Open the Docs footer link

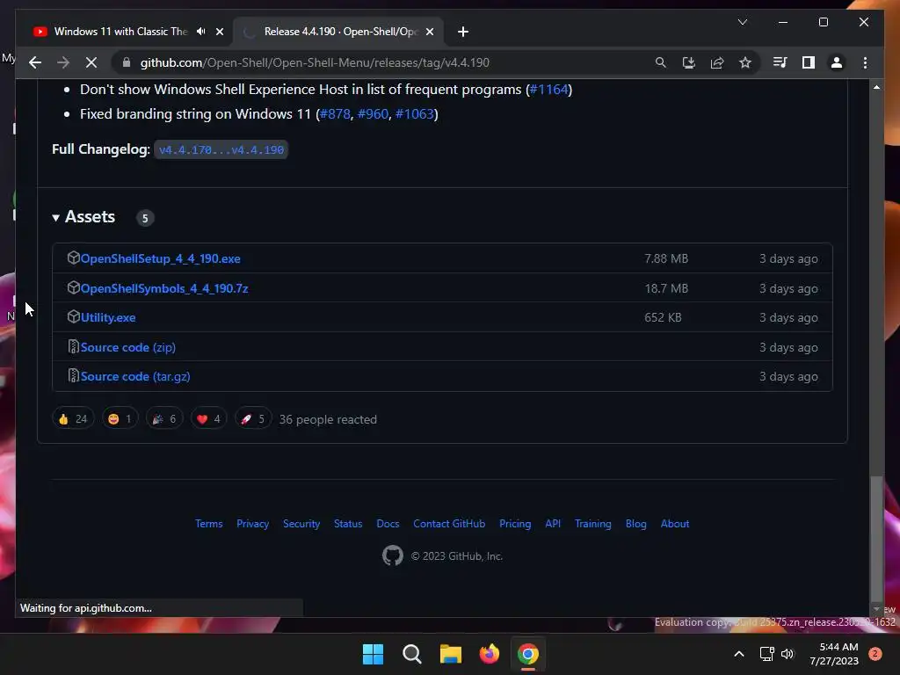pos(388,524)
